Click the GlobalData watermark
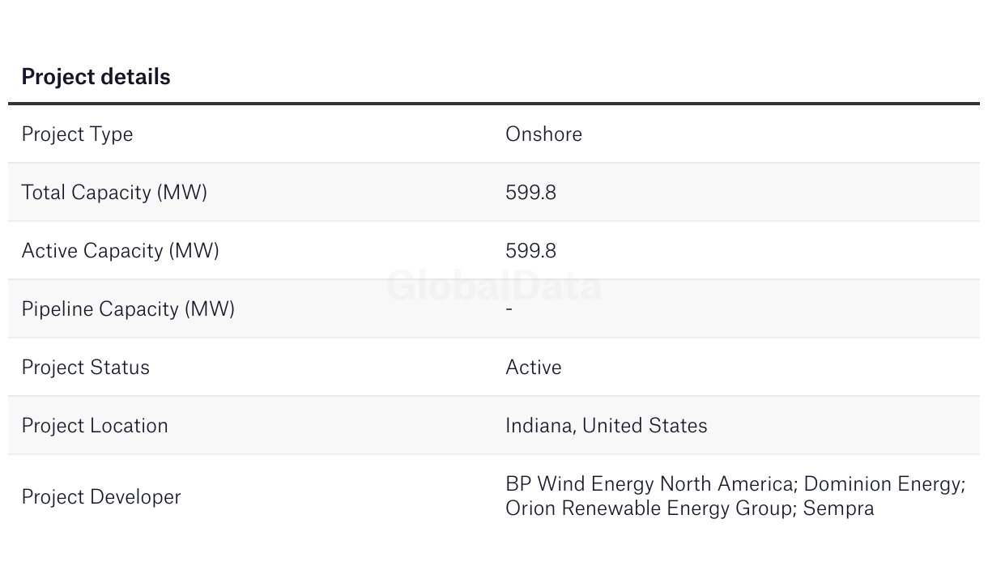Screen dimensions: 988x570 [x=494, y=286]
